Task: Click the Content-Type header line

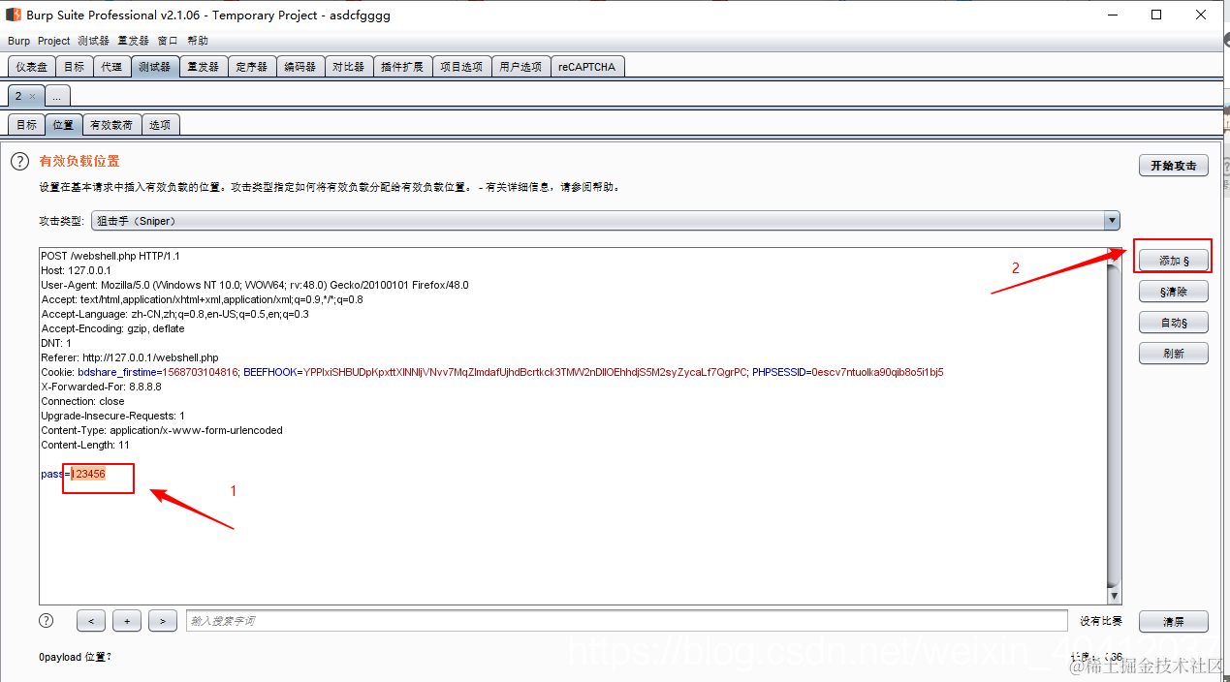Action: tap(162, 430)
